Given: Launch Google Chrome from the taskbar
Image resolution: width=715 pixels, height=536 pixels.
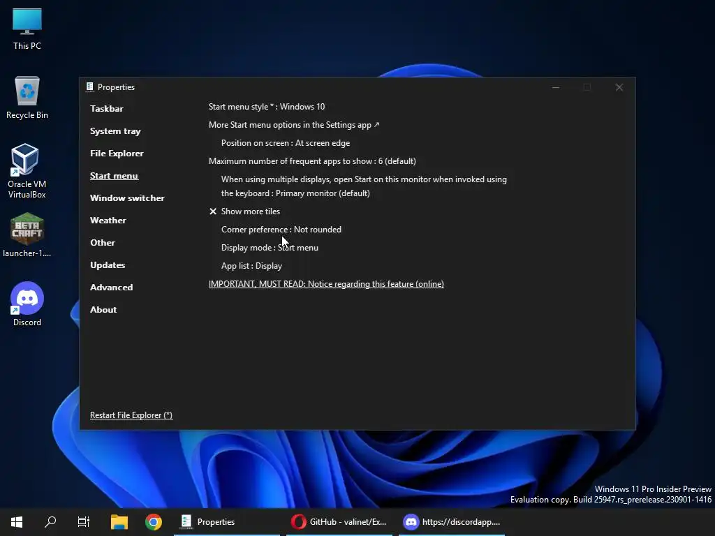Looking at the screenshot, I should pos(153,522).
